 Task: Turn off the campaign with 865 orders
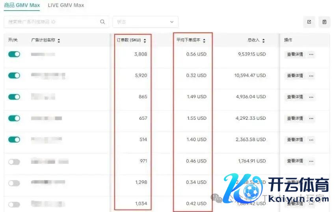pyautogui.click(x=14, y=97)
